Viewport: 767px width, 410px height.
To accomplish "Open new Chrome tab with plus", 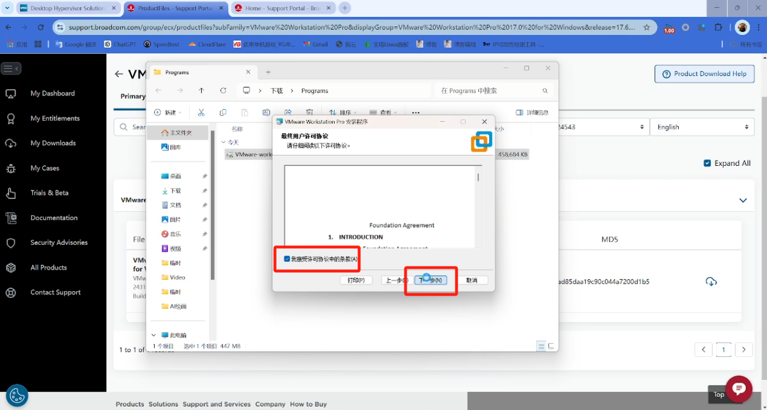I will tap(345, 8).
